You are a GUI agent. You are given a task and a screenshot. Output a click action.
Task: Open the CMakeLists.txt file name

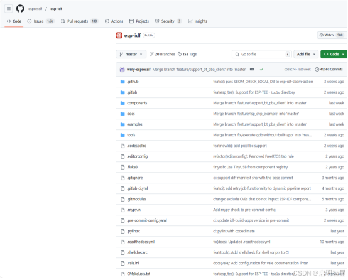(x=138, y=274)
